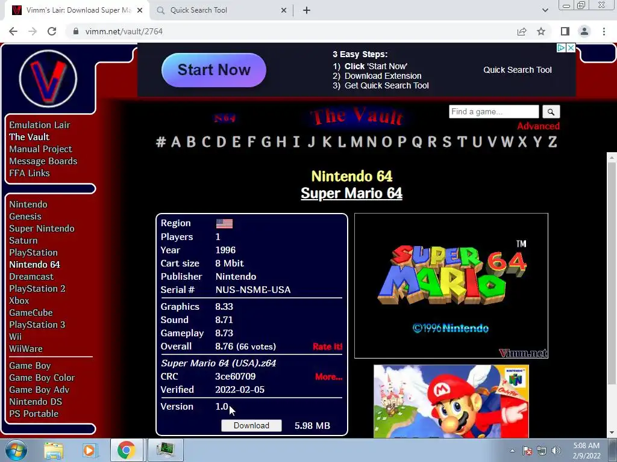Click the Rate It! link
Screen dimensions: 617x462
coord(327,346)
